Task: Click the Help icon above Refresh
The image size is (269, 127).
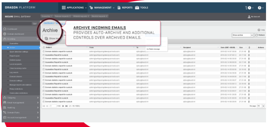Action: [259, 30]
